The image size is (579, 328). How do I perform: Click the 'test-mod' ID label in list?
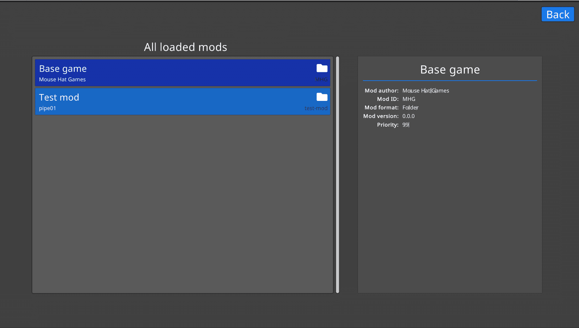pyautogui.click(x=316, y=108)
